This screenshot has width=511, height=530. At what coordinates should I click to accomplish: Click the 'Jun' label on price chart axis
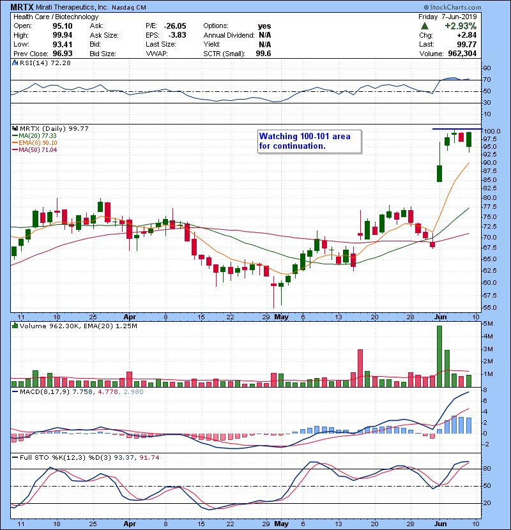[x=440, y=317]
